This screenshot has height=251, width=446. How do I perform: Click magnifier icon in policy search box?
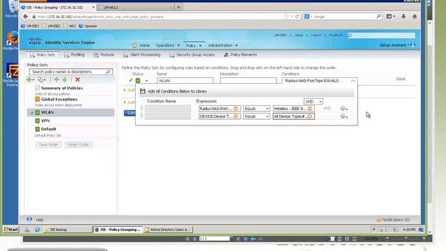pyautogui.click(x=108, y=72)
